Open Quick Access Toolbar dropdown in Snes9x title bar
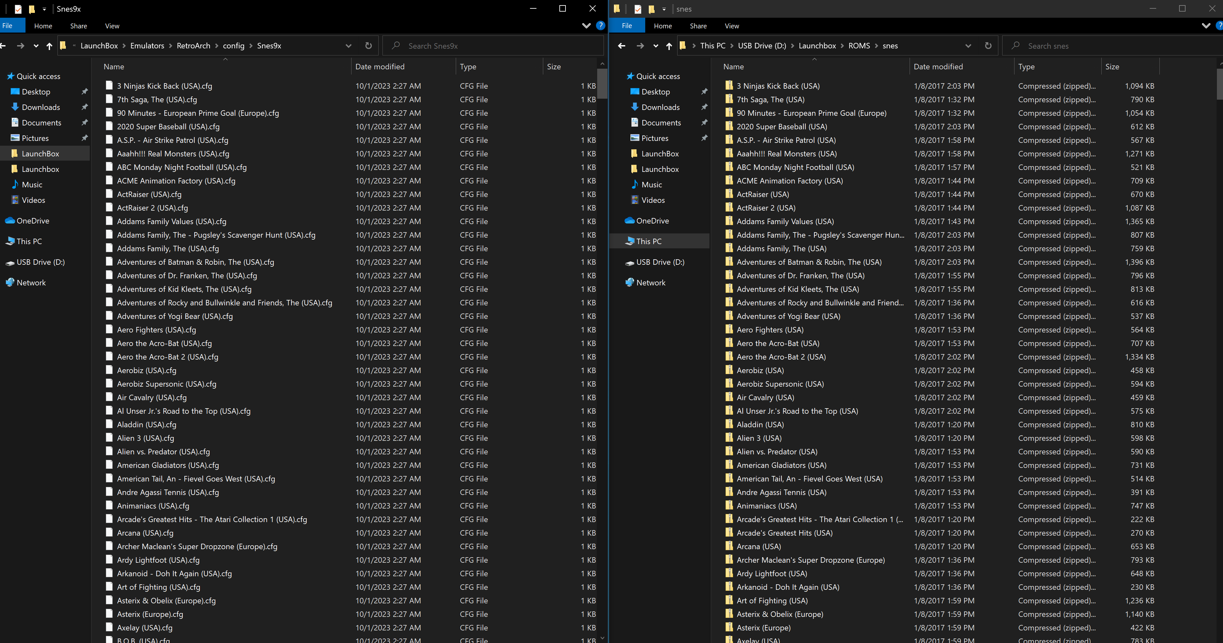The height and width of the screenshot is (643, 1223). coord(44,9)
